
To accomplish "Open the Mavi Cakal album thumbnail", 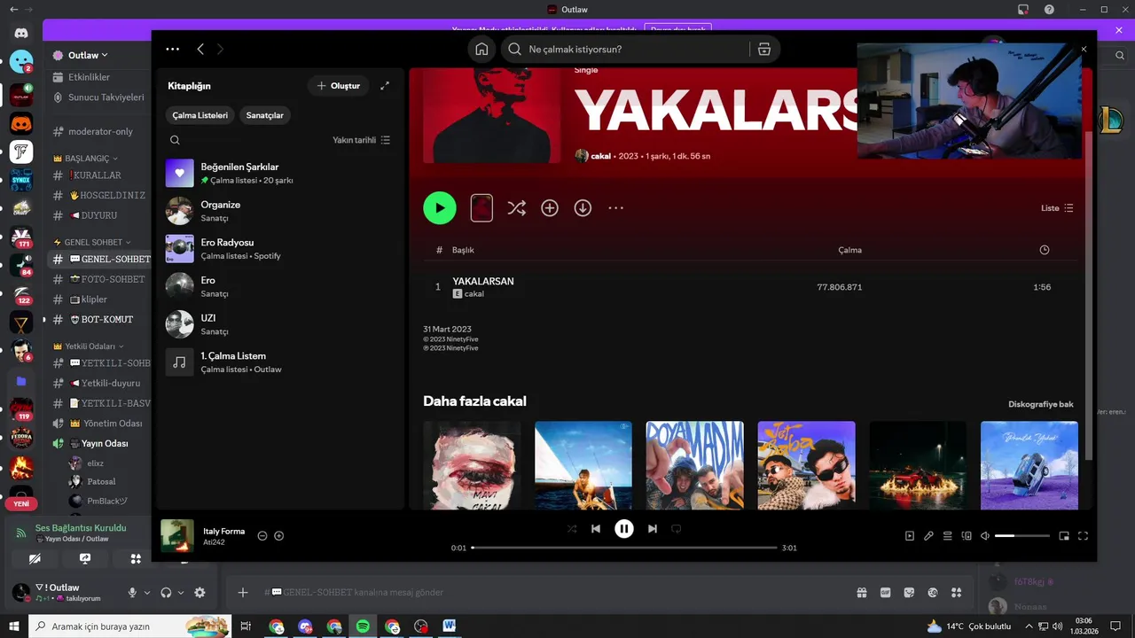I will [472, 465].
